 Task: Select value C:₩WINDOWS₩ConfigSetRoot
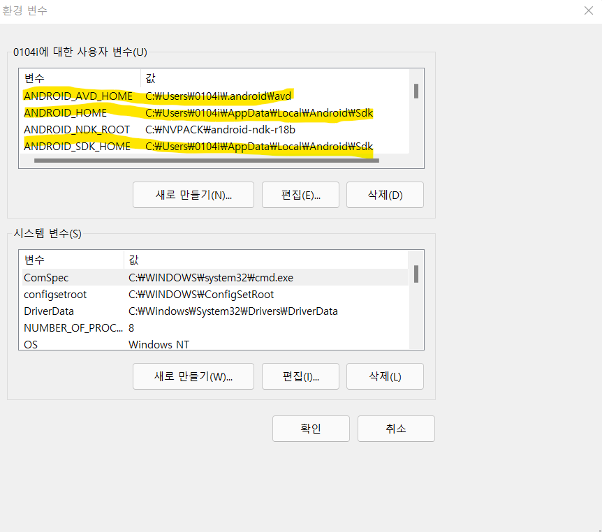click(x=201, y=295)
